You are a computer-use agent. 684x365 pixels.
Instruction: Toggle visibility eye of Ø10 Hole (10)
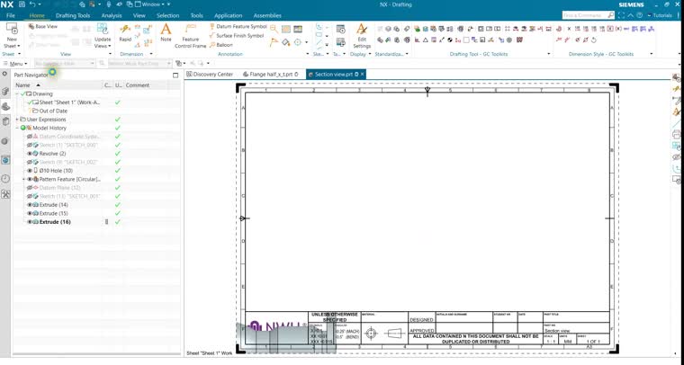pos(30,171)
